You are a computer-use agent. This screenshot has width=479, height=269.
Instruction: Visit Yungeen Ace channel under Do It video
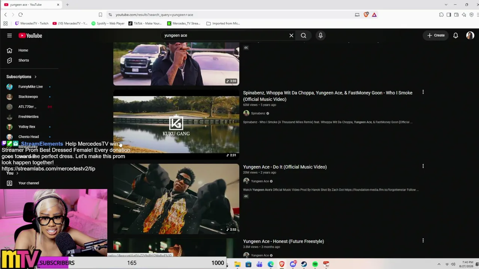pyautogui.click(x=260, y=181)
